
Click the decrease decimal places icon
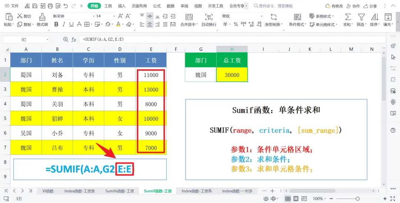click(x=259, y=24)
